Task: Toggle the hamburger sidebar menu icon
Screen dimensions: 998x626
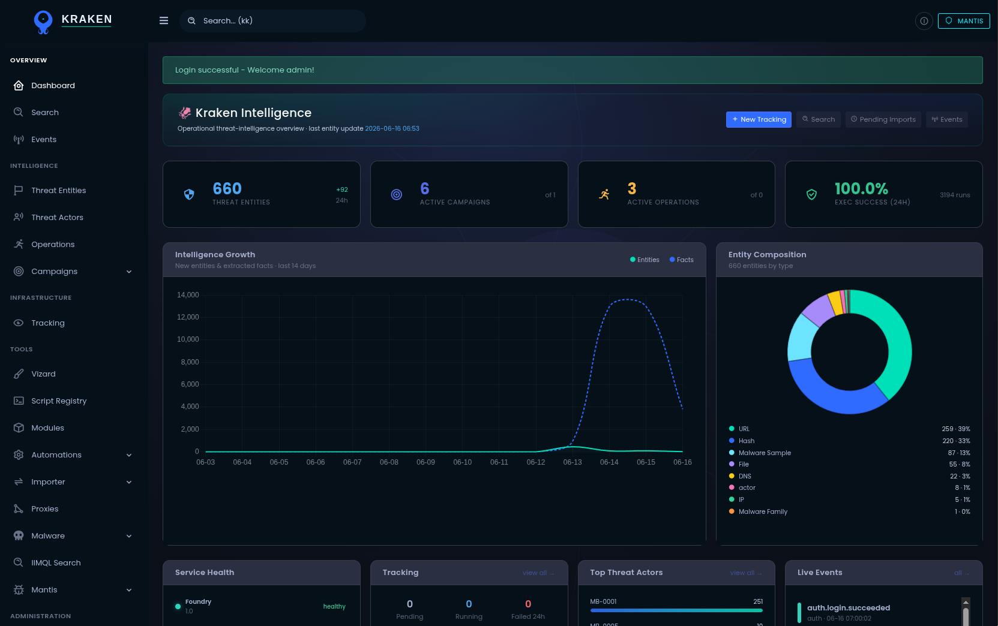Action: click(x=164, y=20)
